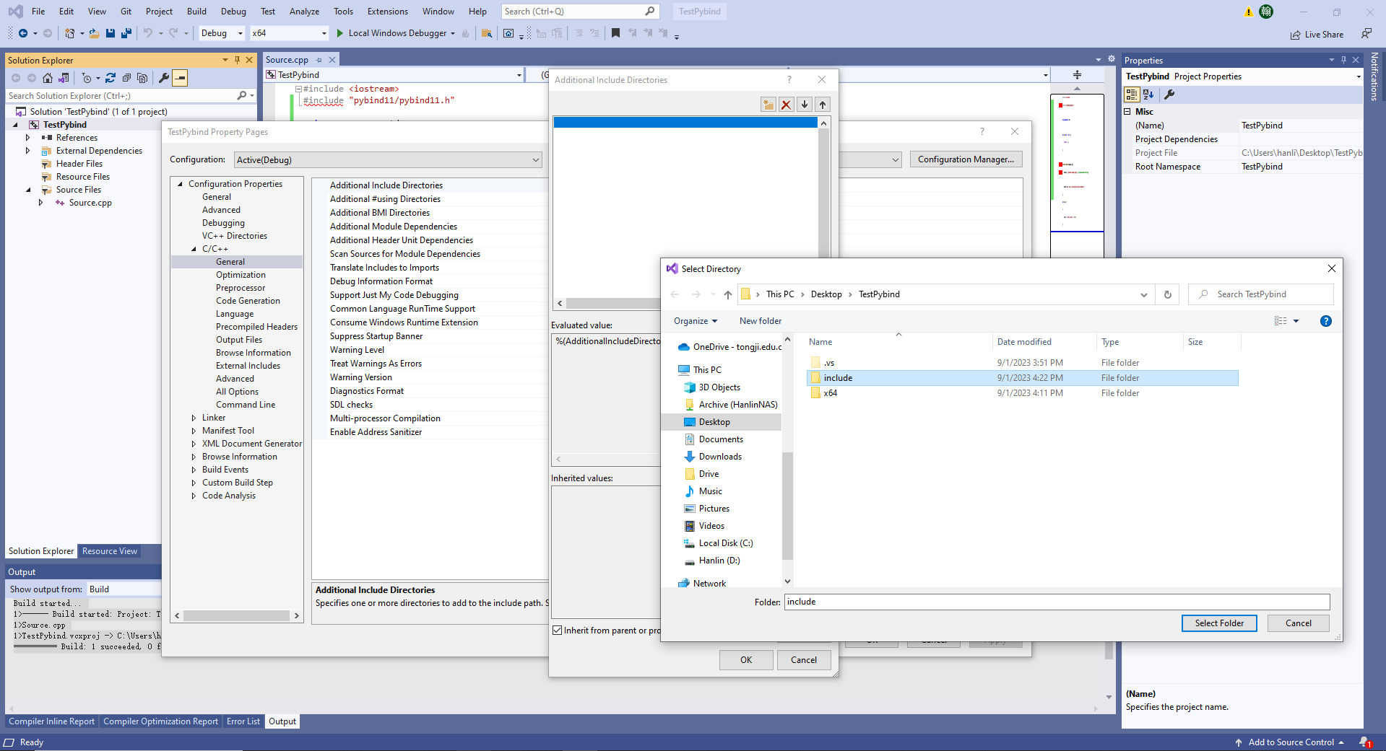
Task: Collapse the Misc category in Properties panel
Action: (x=1127, y=112)
